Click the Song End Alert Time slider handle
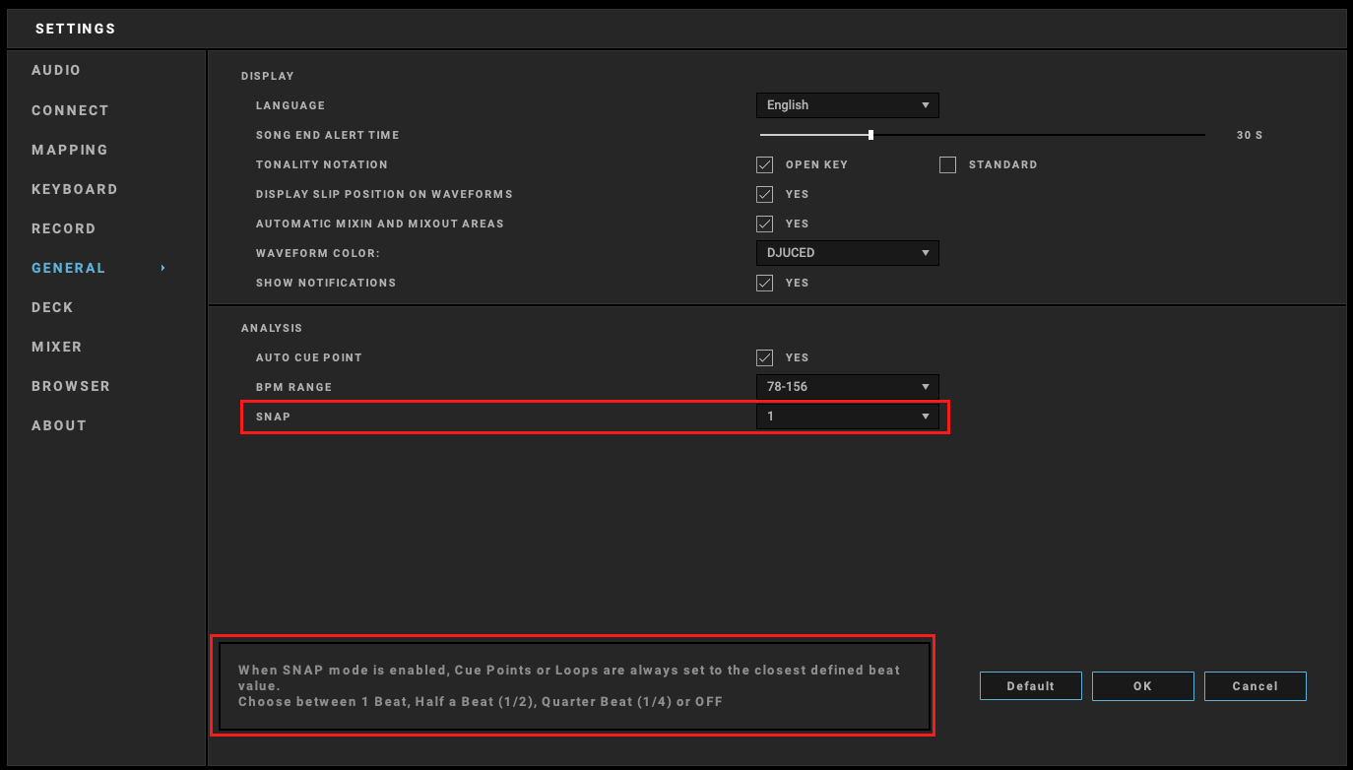 pos(870,135)
